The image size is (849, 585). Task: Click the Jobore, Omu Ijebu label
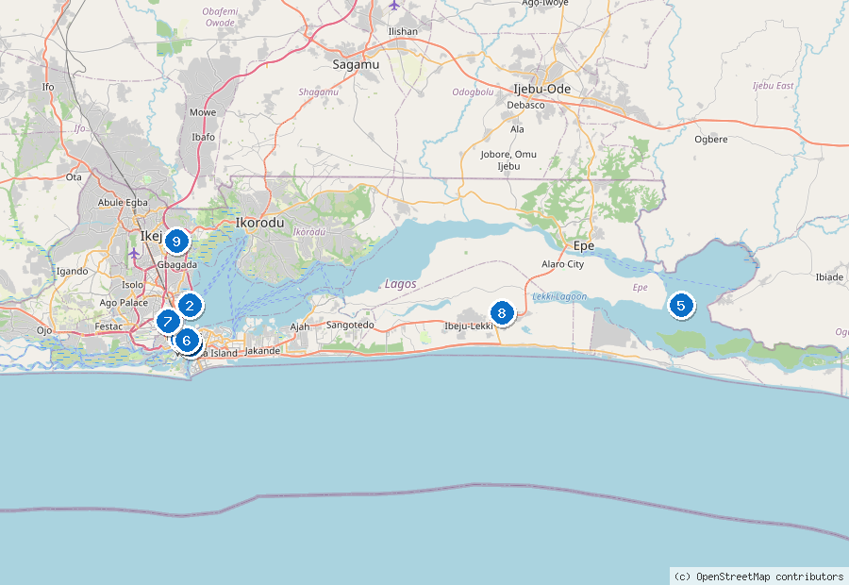(508, 160)
